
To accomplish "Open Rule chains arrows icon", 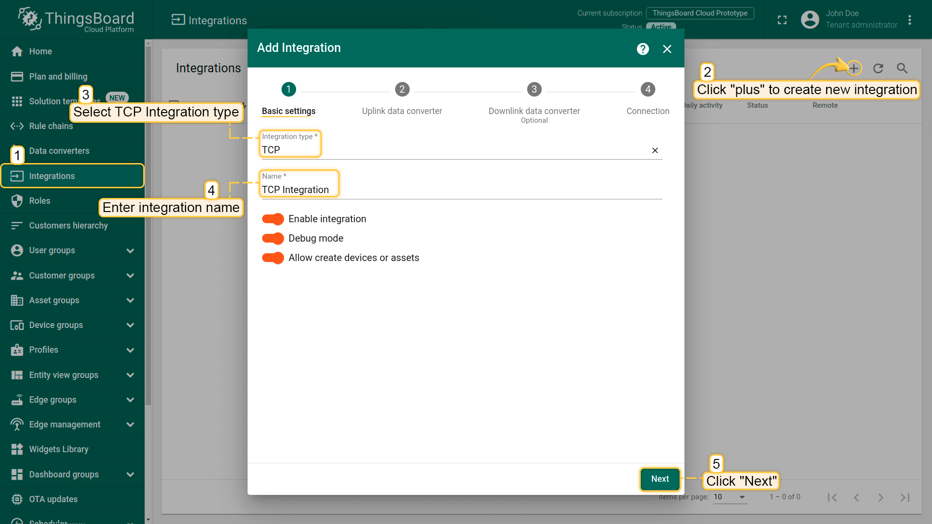I will click(17, 126).
